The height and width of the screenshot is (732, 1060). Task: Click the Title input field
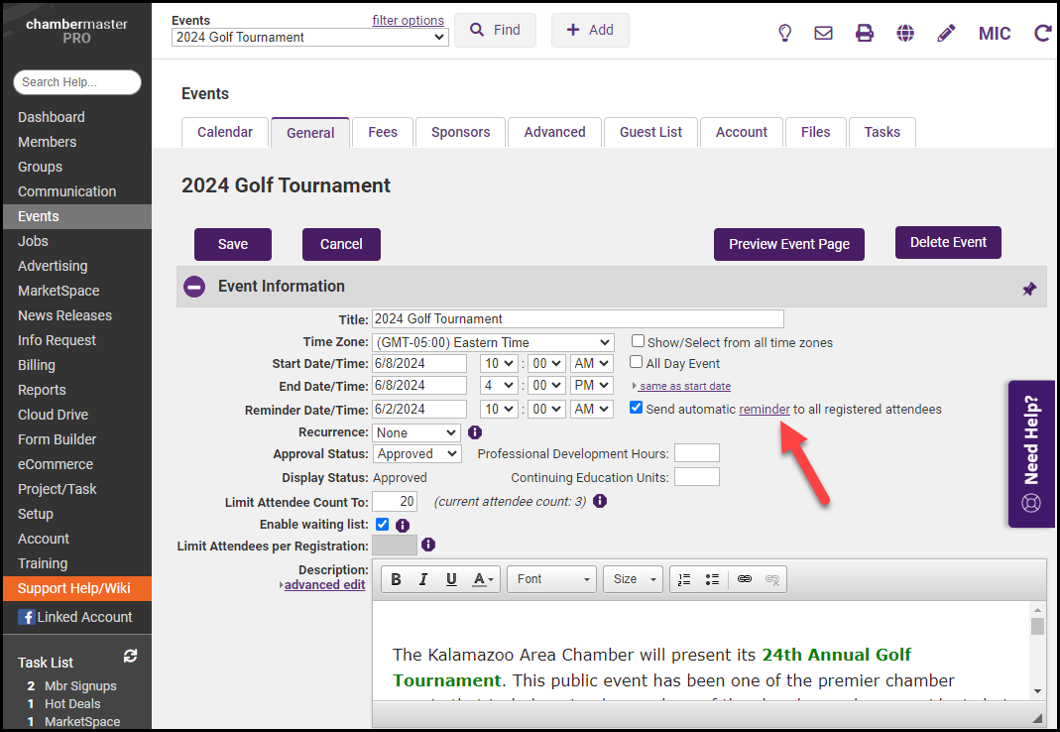pyautogui.click(x=577, y=319)
